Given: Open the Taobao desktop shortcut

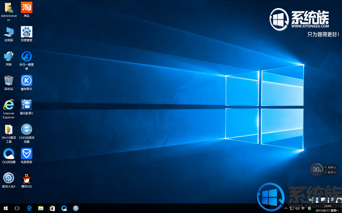Looking at the screenshot, I should [x=27, y=9].
